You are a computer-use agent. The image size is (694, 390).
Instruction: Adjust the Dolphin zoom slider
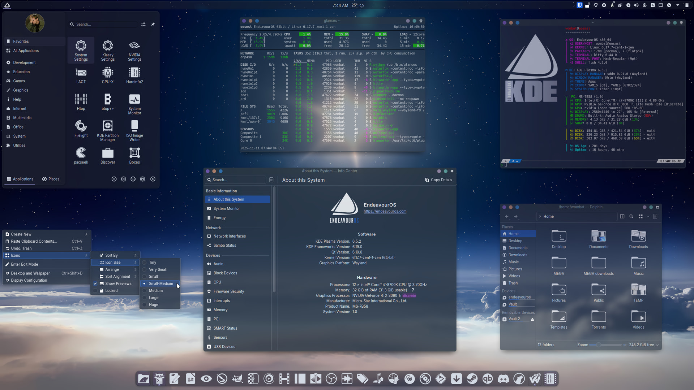pyautogui.click(x=599, y=345)
